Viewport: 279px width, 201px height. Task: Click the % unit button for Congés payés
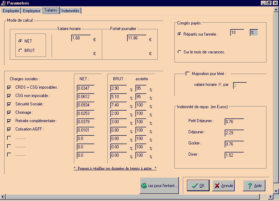[x=254, y=32]
